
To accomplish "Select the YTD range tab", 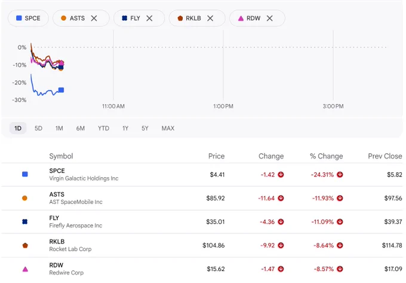I will (103, 129).
